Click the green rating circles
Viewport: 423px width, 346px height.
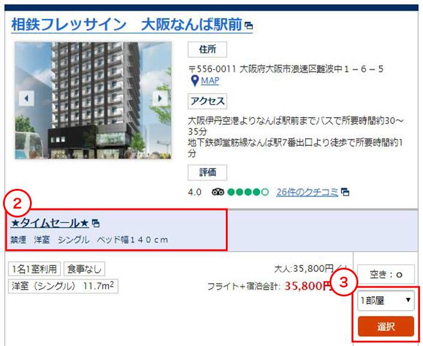click(x=248, y=192)
